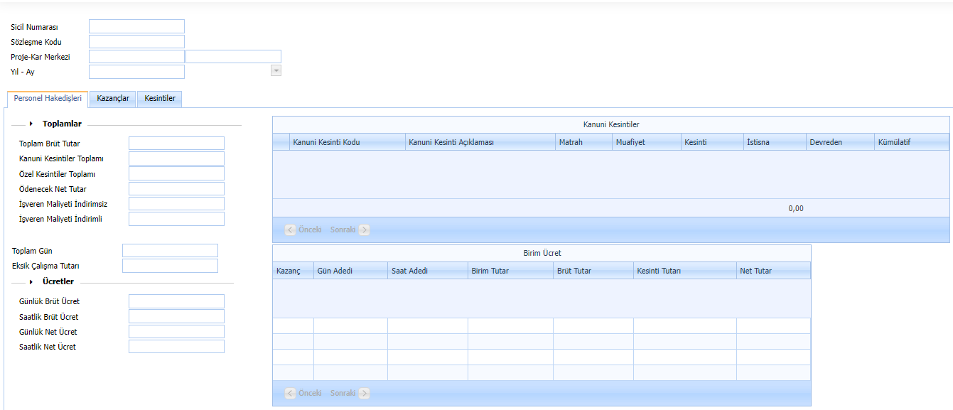Open the Yıl - Ay dropdown arrow
The width and height of the screenshot is (953, 410).
point(276,71)
